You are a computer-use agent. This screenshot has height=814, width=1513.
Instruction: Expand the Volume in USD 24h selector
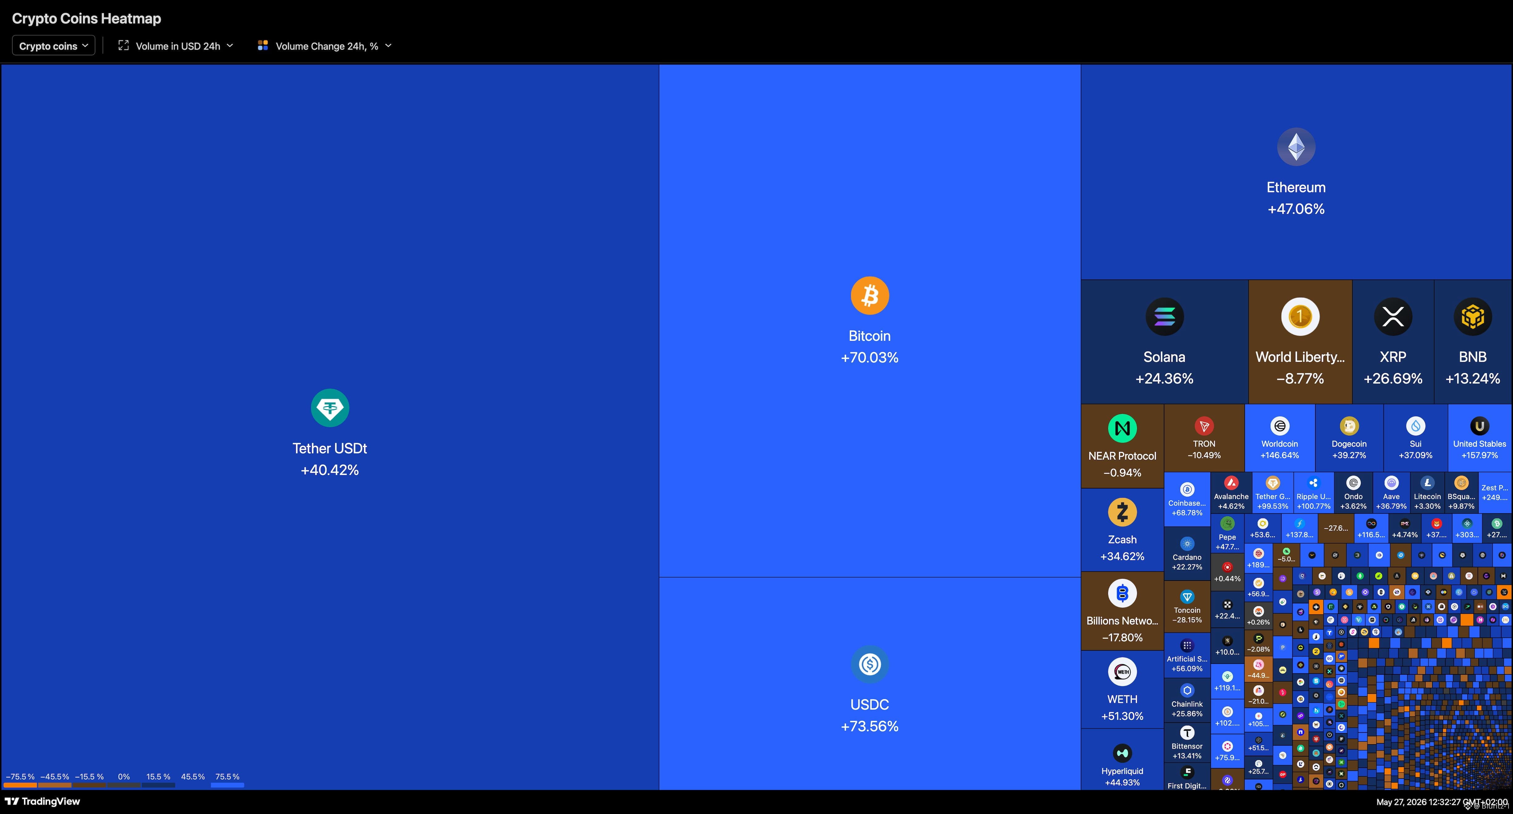click(x=176, y=46)
